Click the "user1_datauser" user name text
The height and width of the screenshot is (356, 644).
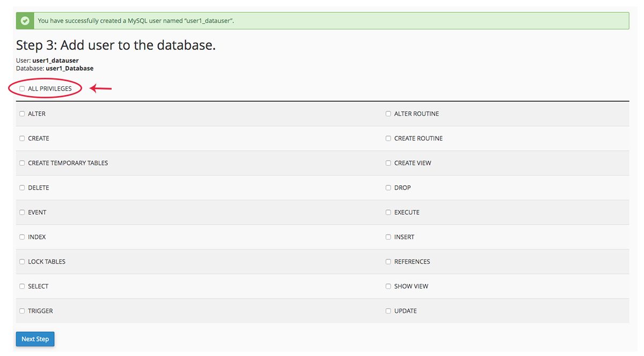pyautogui.click(x=55, y=61)
